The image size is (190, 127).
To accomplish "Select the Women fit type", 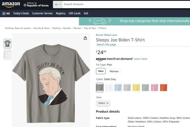I will [x=114, y=71].
